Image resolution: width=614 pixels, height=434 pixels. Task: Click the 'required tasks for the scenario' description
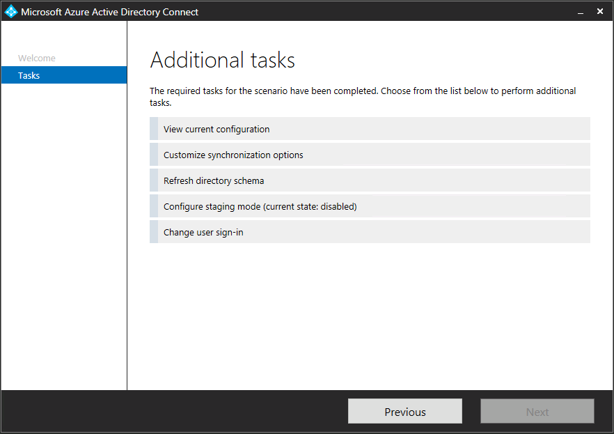tap(363, 96)
